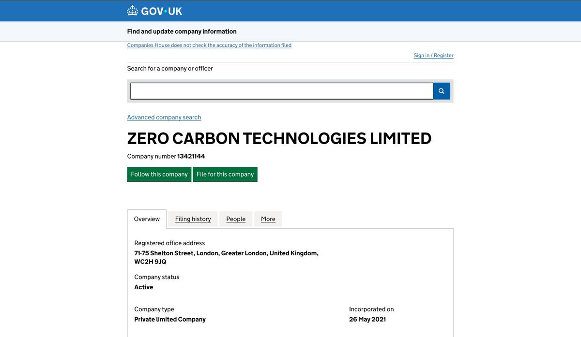Click the Find and update company information header
The width and height of the screenshot is (581, 337).
click(x=182, y=31)
